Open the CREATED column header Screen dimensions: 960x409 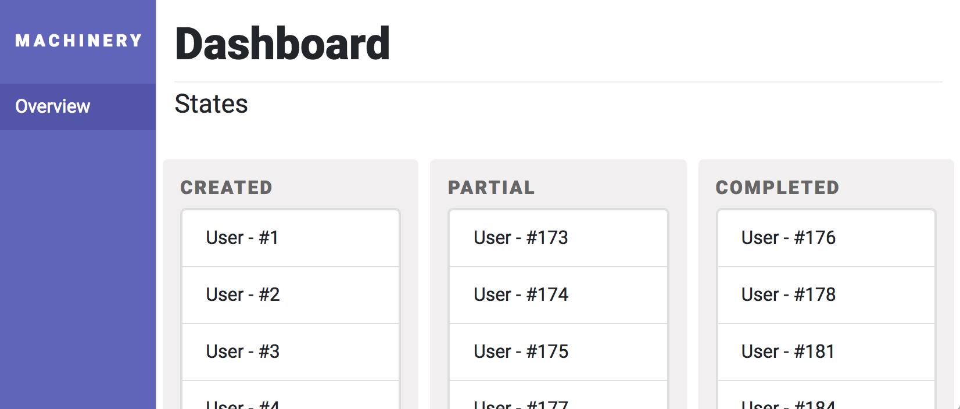[x=227, y=187]
